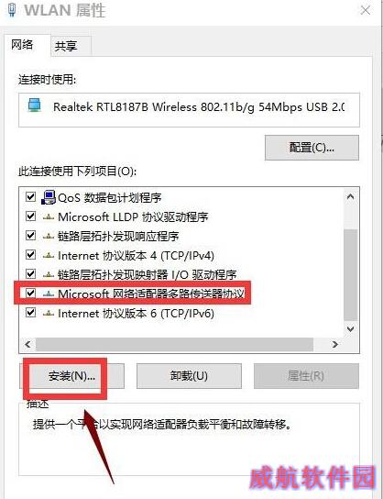Switch to the 共享 tab

(66, 46)
